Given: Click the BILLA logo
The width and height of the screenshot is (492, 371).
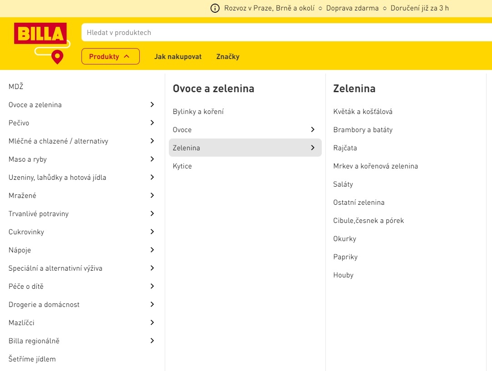Looking at the screenshot, I should 40,34.
